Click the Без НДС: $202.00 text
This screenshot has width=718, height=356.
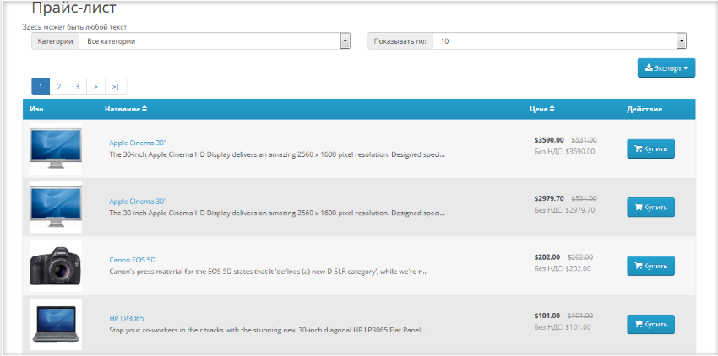[563, 268]
